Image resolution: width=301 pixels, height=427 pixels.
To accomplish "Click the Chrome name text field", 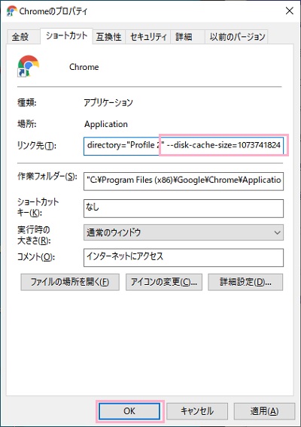I will point(84,67).
